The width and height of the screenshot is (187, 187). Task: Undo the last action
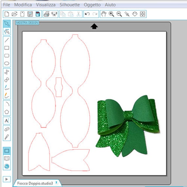87,14
